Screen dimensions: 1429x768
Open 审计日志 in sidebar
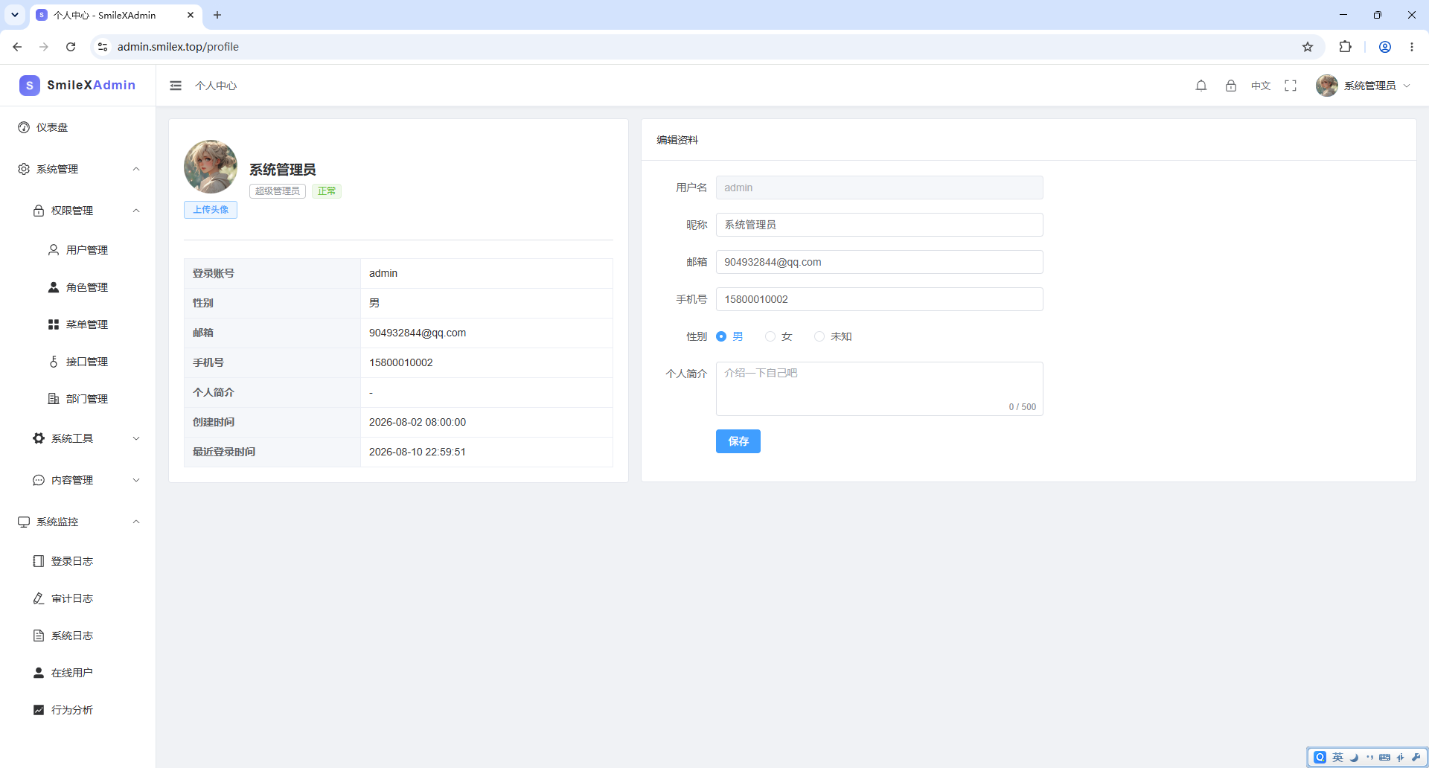point(78,598)
